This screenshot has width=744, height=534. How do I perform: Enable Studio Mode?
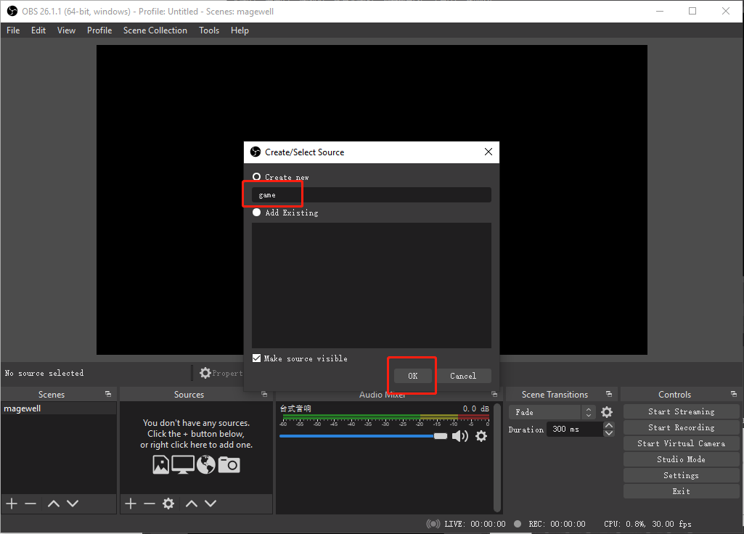[681, 459]
